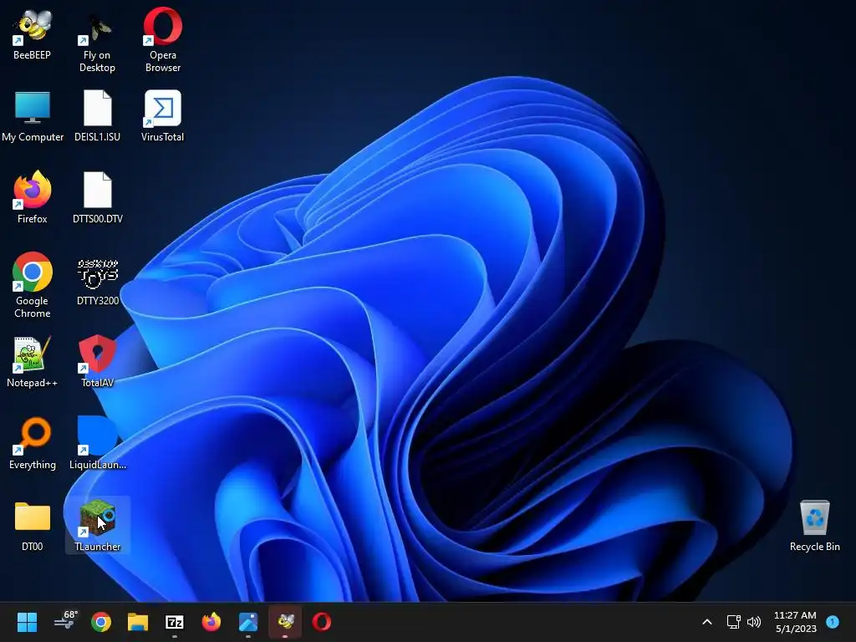Viewport: 856px width, 642px height.
Task: Open network status in system tray
Action: [734, 622]
